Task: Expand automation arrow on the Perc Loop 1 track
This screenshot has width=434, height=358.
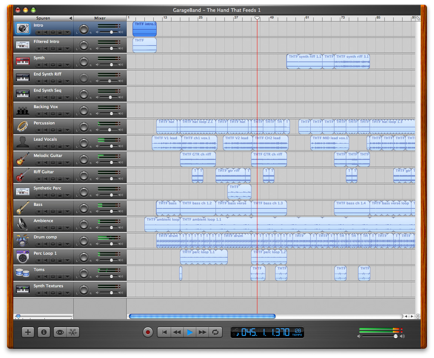Action: [x=67, y=261]
